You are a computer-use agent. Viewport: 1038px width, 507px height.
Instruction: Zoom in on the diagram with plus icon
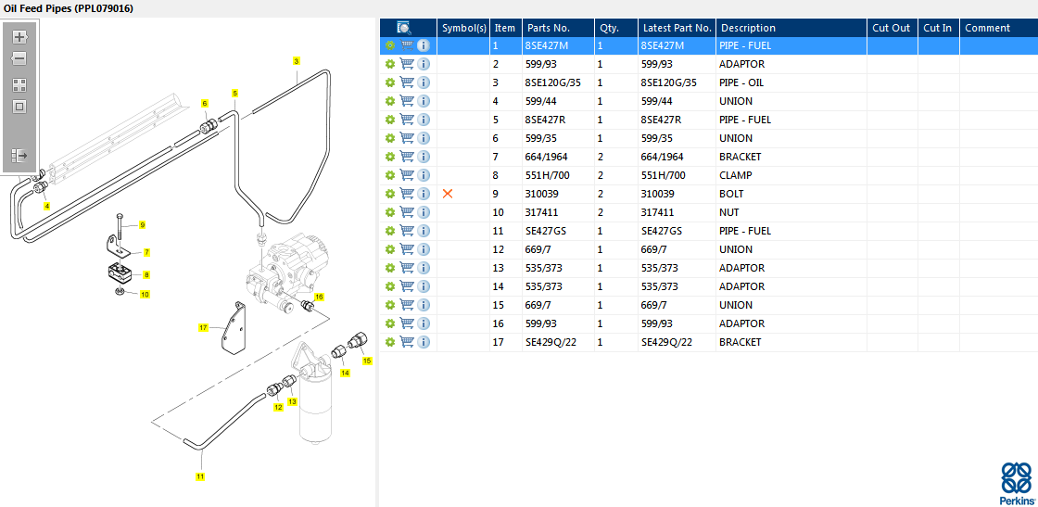click(19, 37)
